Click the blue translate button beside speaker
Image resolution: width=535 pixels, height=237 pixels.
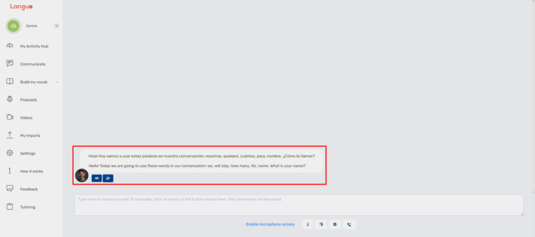point(108,178)
